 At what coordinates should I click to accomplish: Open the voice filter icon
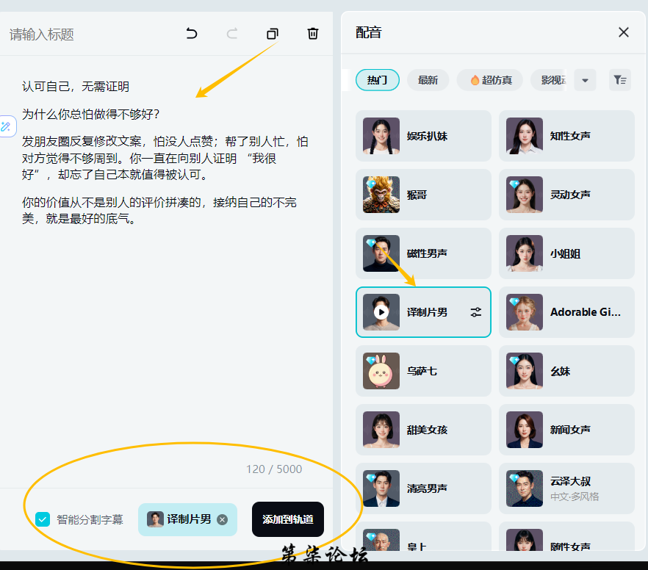(x=619, y=80)
